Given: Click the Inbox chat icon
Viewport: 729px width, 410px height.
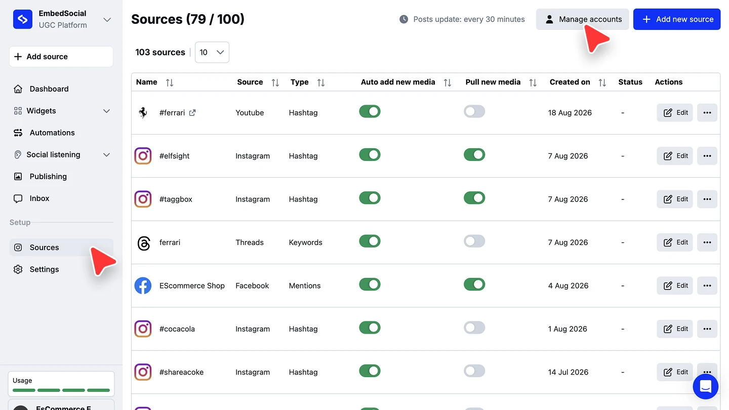Looking at the screenshot, I should coord(18,198).
